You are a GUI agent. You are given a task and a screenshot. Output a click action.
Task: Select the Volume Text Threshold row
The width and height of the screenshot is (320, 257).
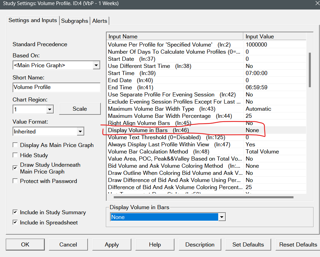click(x=207, y=137)
